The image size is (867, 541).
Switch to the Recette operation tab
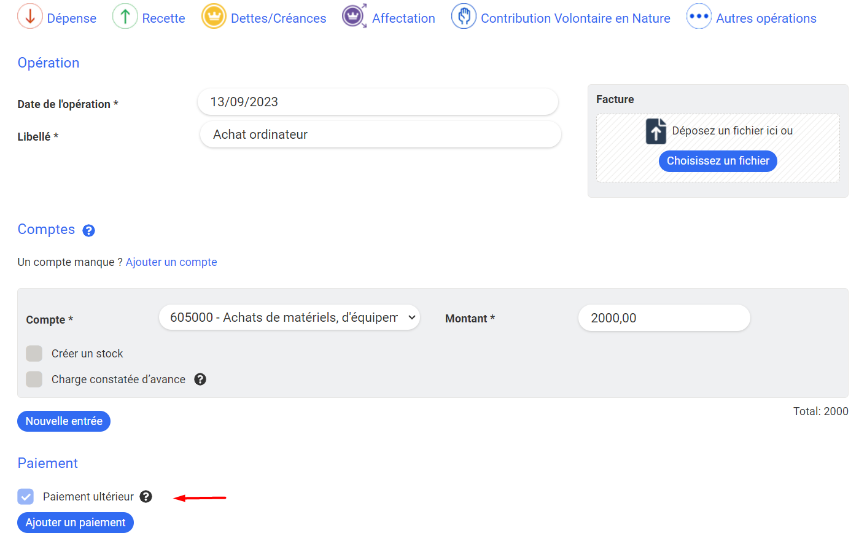coord(163,18)
